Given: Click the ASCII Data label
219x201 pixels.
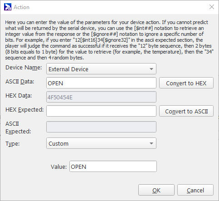Looking at the screenshot, I should pyautogui.click(x=20, y=82).
